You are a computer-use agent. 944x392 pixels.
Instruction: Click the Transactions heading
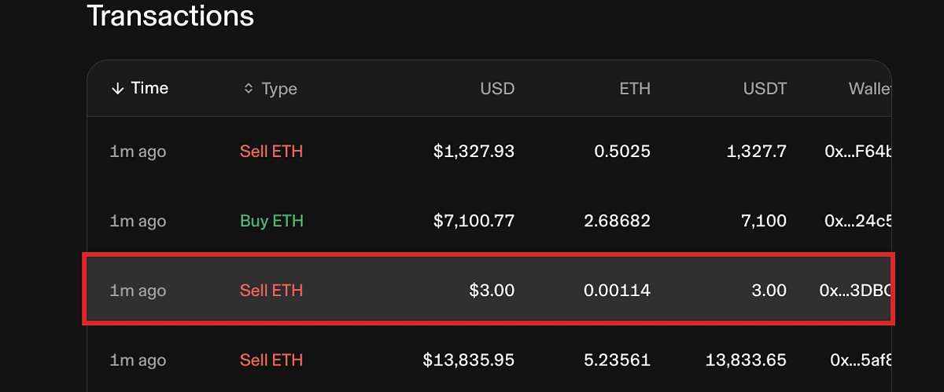coord(170,16)
